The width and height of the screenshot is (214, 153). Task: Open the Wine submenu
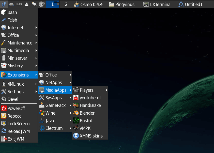(x=55, y=113)
